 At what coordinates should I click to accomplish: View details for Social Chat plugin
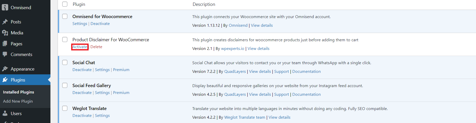pyautogui.click(x=260, y=72)
